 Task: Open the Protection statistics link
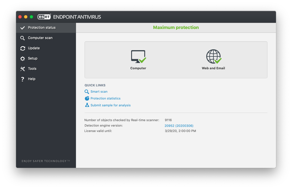(105, 98)
